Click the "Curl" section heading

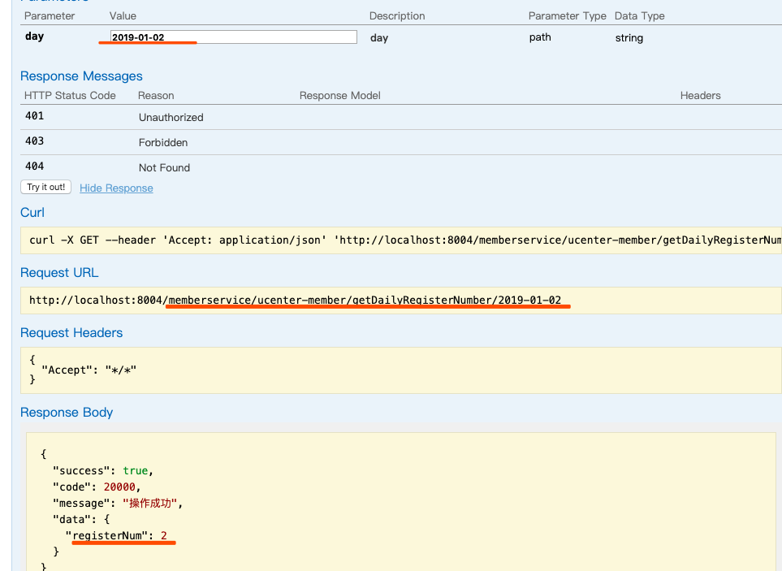click(x=32, y=213)
